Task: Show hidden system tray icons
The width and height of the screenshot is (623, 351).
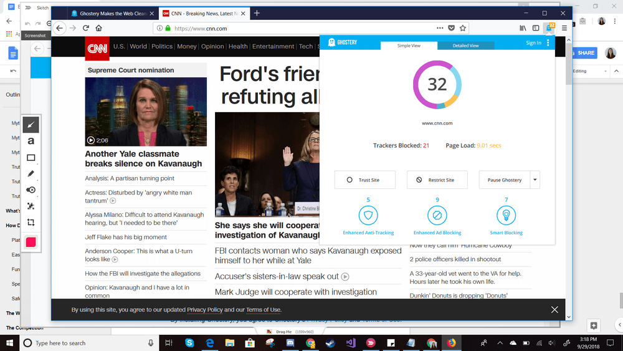Action: (500, 343)
